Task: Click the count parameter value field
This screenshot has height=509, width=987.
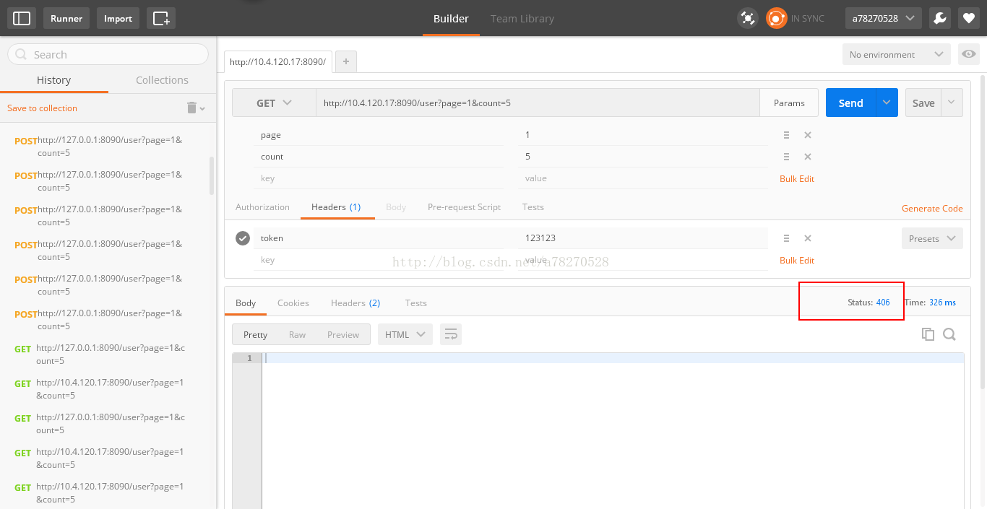Action: pos(643,157)
